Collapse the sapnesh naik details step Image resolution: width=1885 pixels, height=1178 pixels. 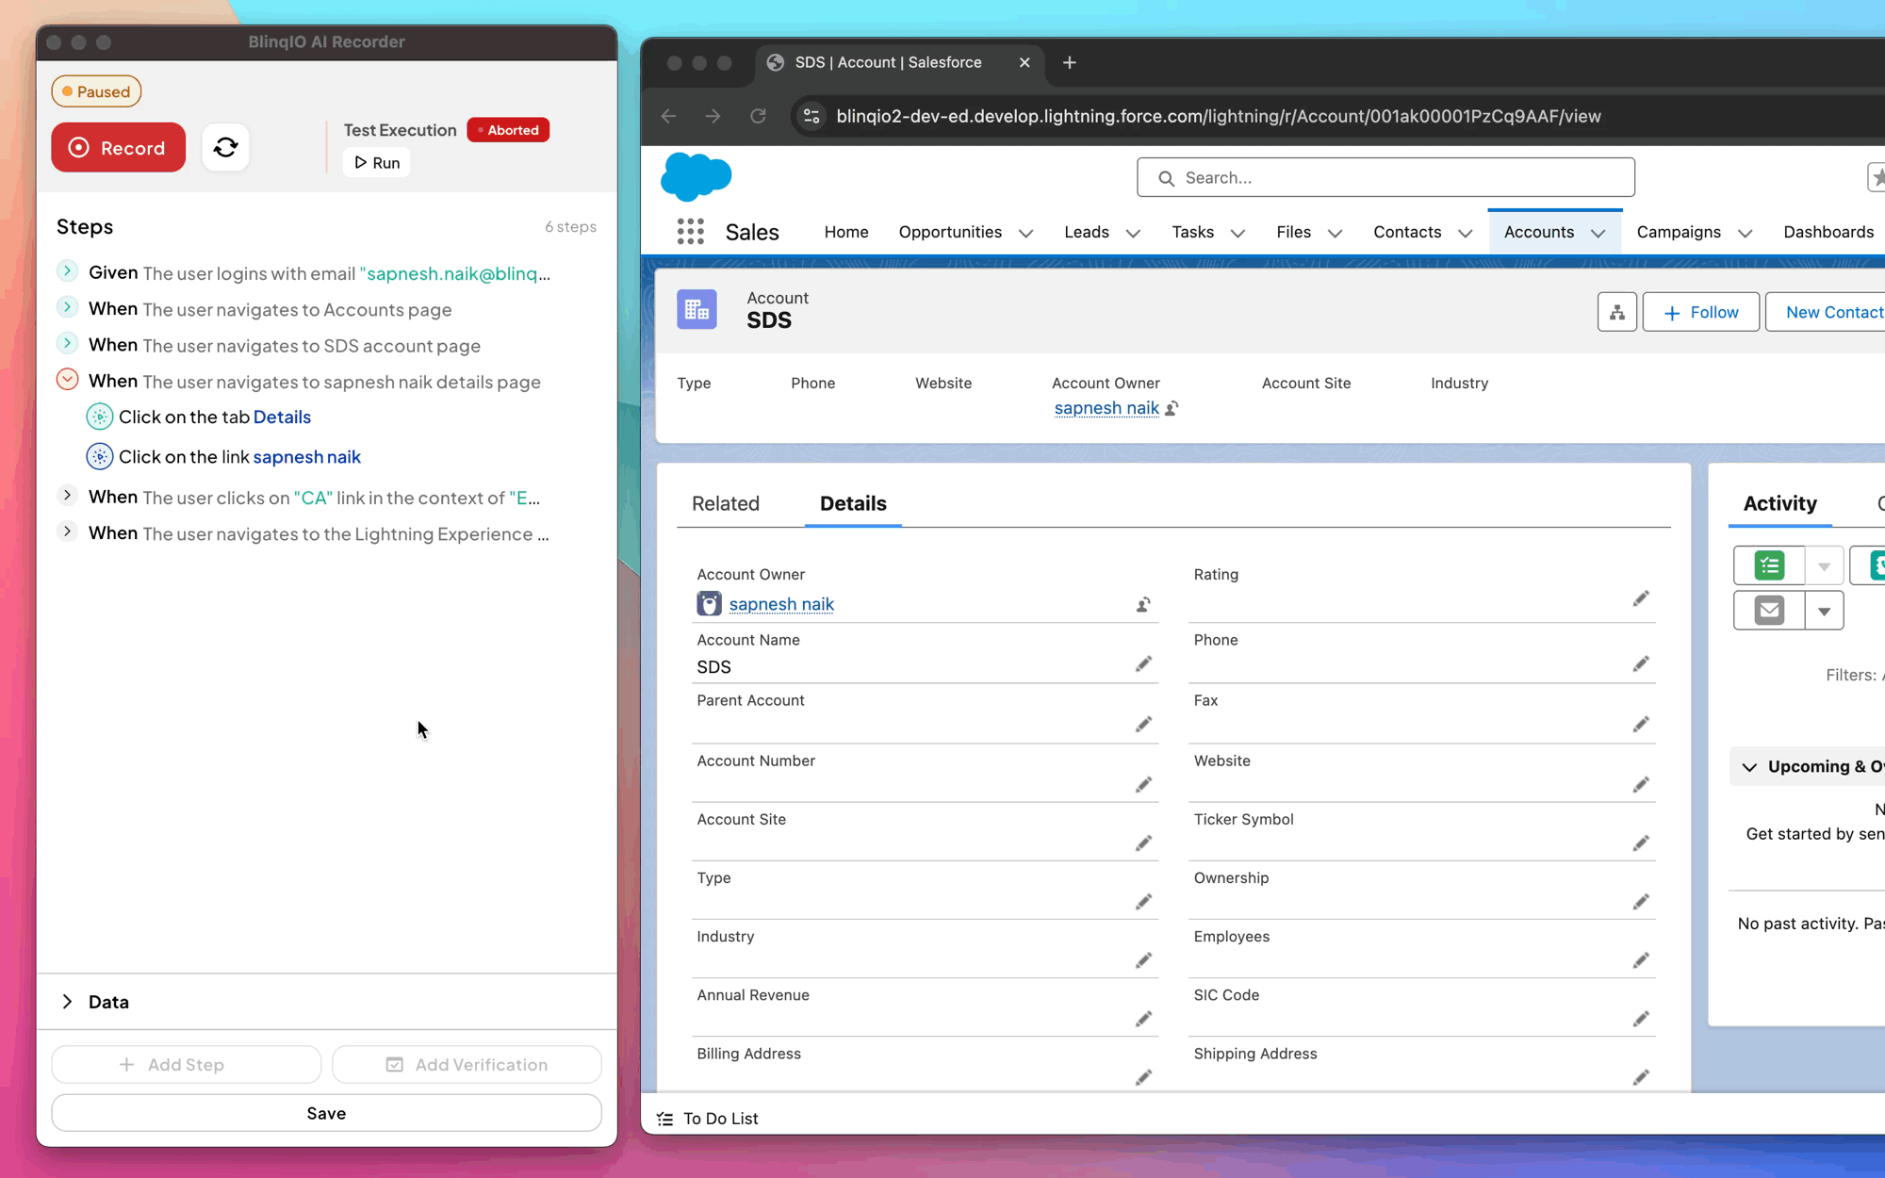(x=67, y=380)
